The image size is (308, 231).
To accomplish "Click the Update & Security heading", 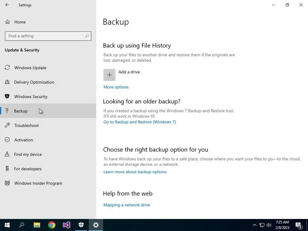I will pos(22,50).
